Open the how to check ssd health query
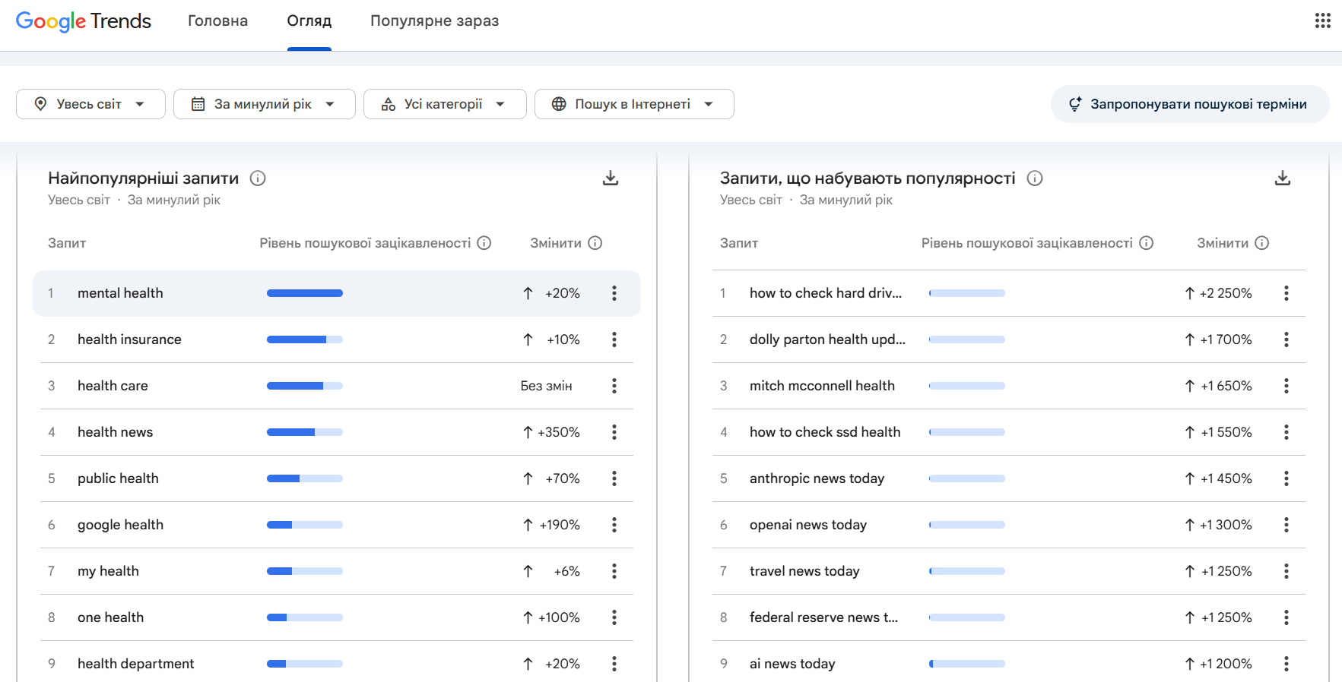The image size is (1342, 682). [x=825, y=432]
